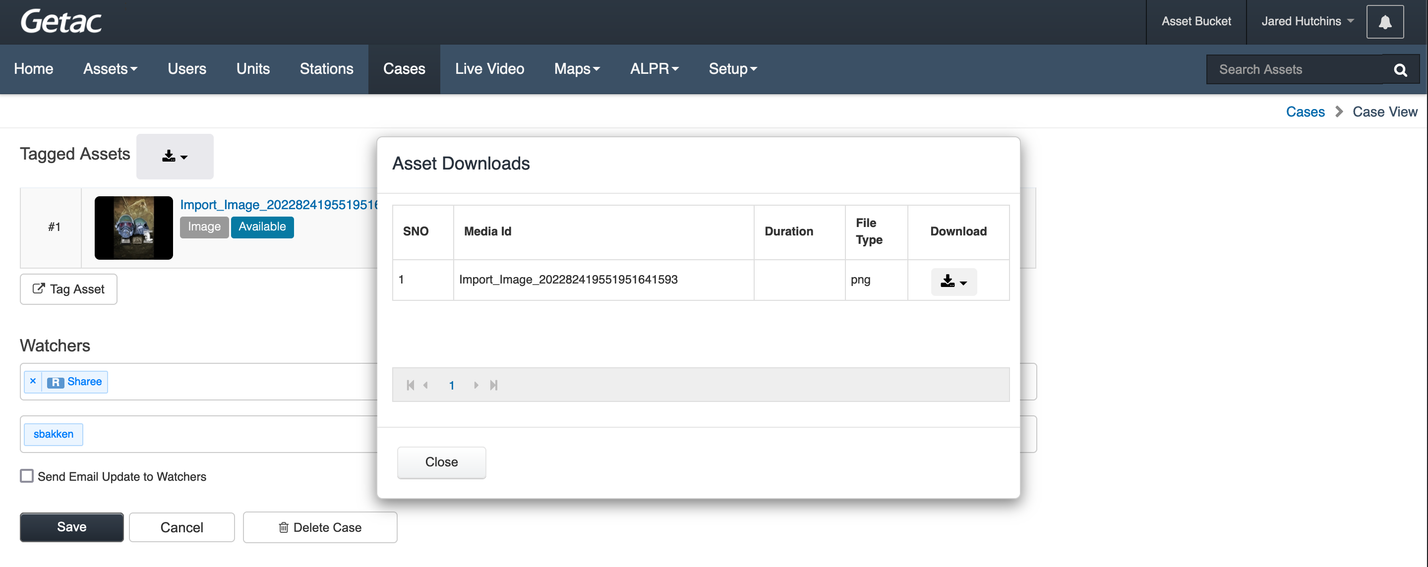Image resolution: width=1428 pixels, height=567 pixels.
Task: Click the #1 asset row number
Action: [54, 227]
